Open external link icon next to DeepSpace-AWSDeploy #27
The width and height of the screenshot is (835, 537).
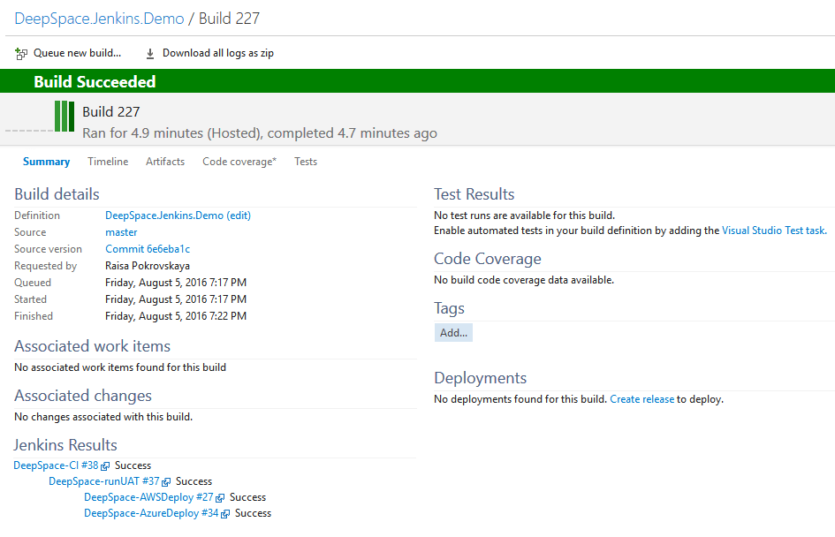click(x=220, y=498)
